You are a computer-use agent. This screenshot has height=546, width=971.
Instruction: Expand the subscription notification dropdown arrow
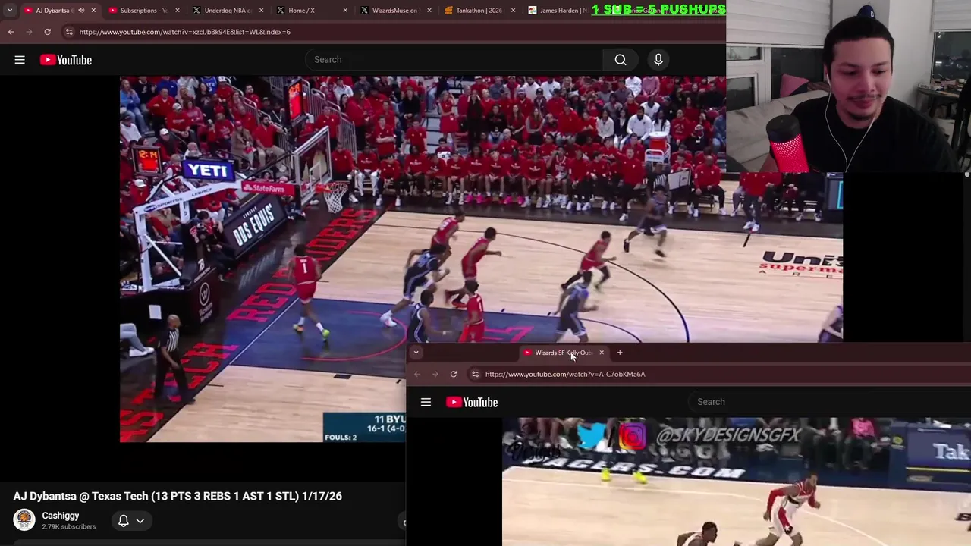[x=140, y=521]
